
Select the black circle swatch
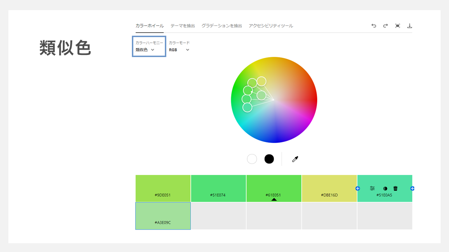(269, 159)
